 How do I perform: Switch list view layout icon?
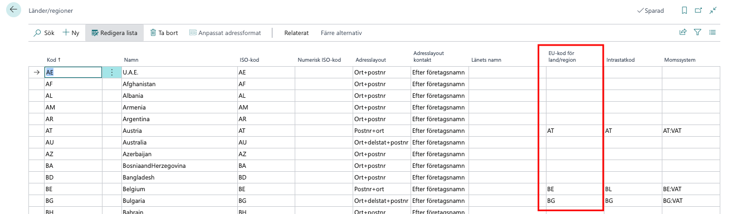click(712, 33)
